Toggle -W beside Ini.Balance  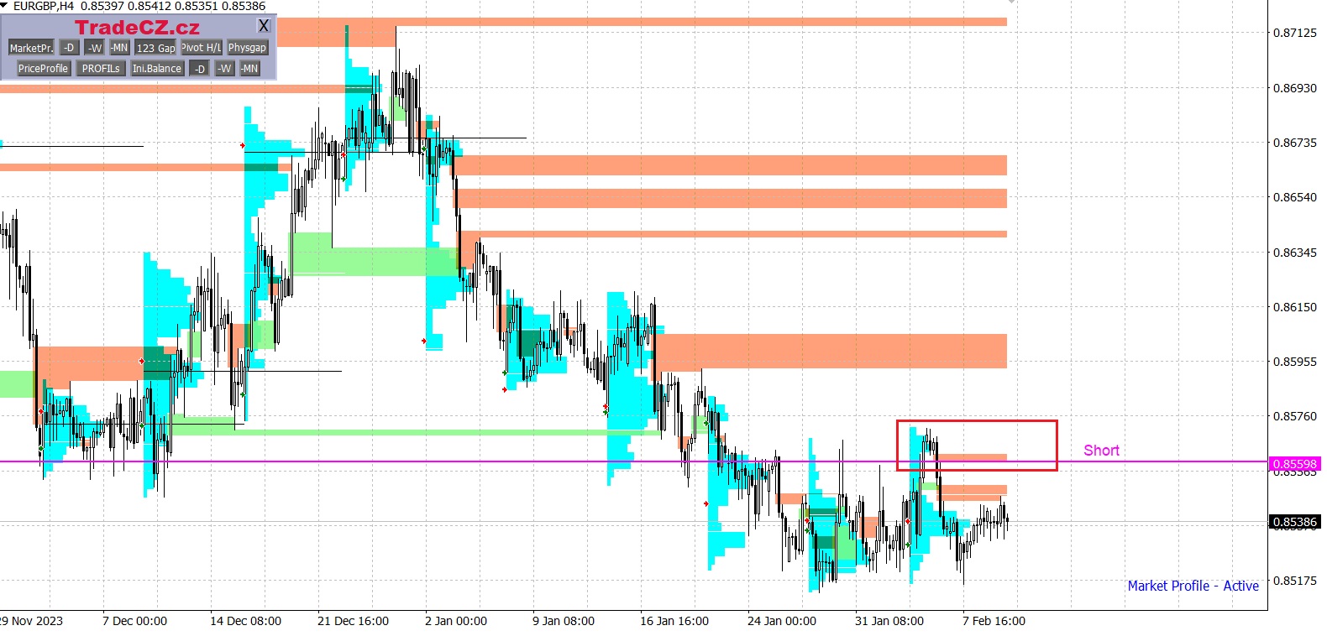[224, 69]
